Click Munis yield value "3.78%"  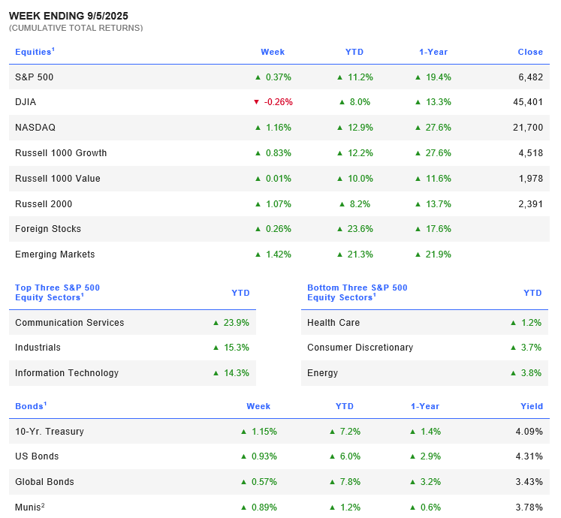pyautogui.click(x=529, y=507)
